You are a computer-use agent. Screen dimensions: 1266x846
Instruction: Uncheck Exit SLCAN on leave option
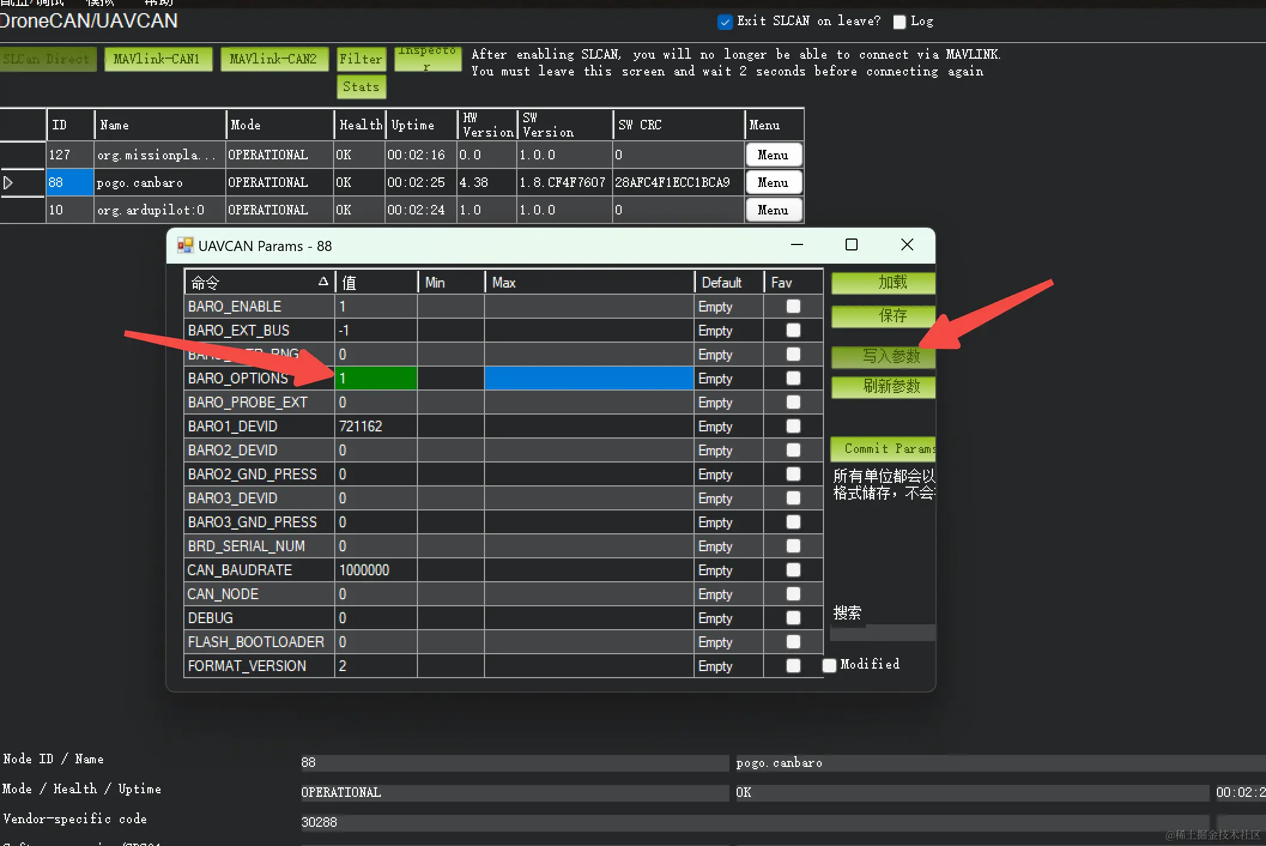(x=725, y=22)
